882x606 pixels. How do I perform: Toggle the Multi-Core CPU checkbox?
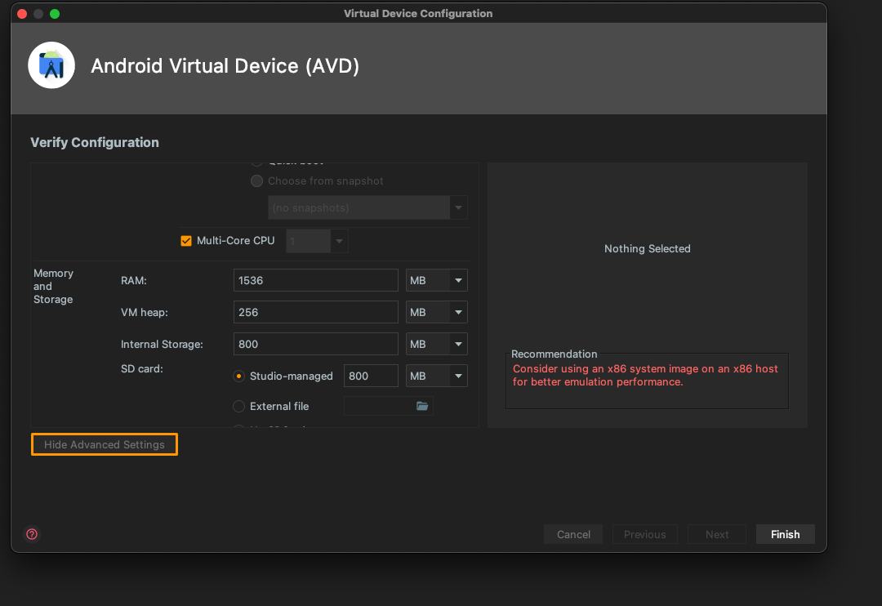click(x=186, y=241)
